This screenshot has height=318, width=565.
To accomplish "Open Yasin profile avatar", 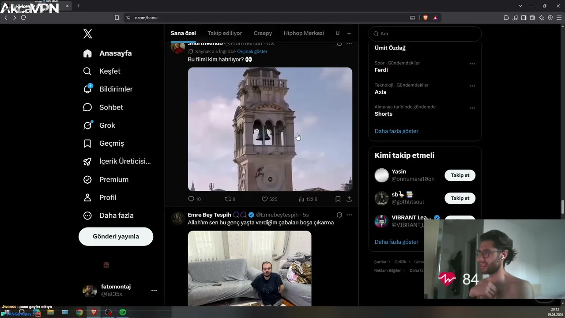I will (x=381, y=175).
